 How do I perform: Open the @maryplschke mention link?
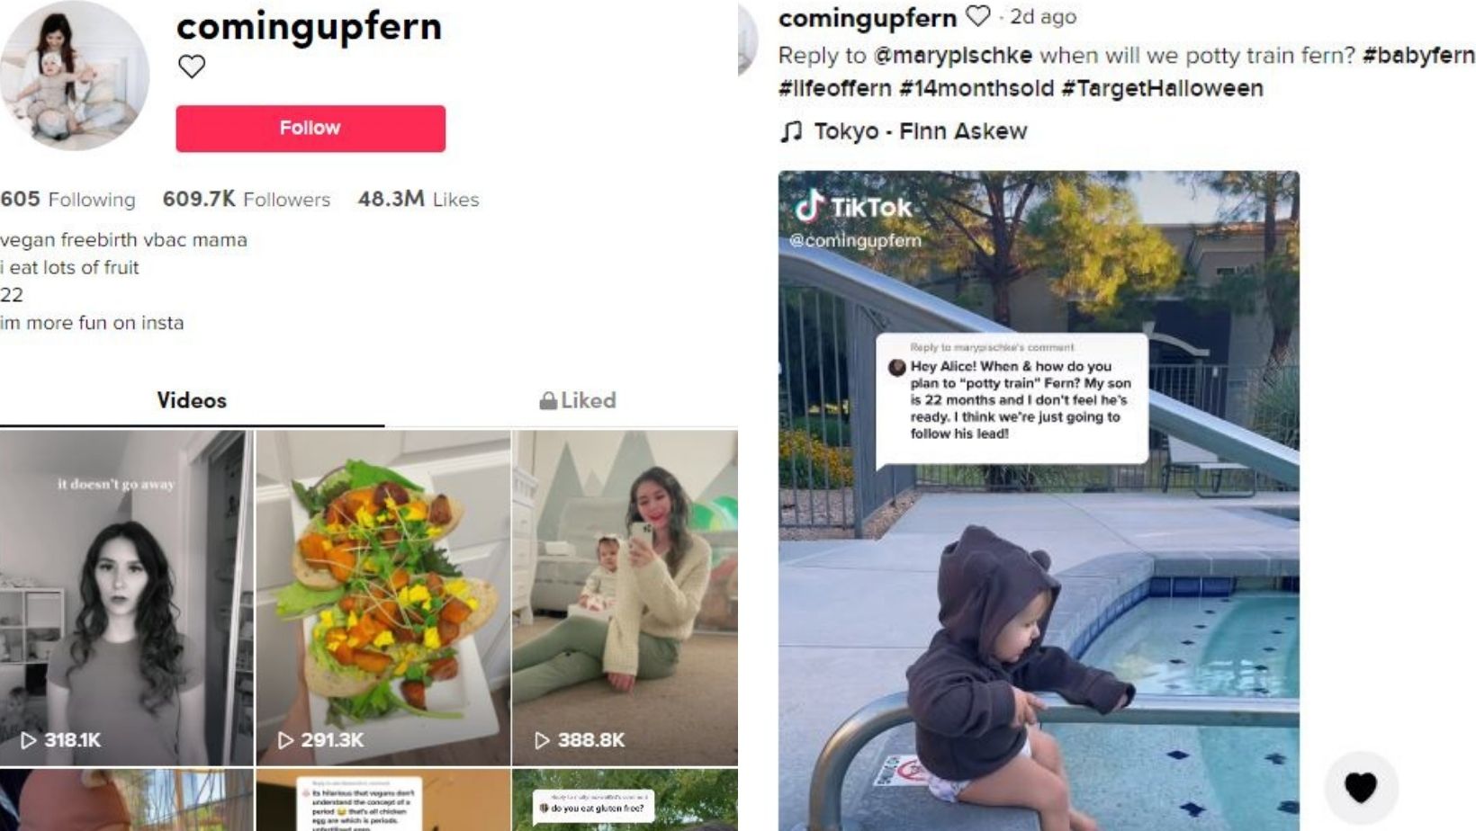pos(953,56)
